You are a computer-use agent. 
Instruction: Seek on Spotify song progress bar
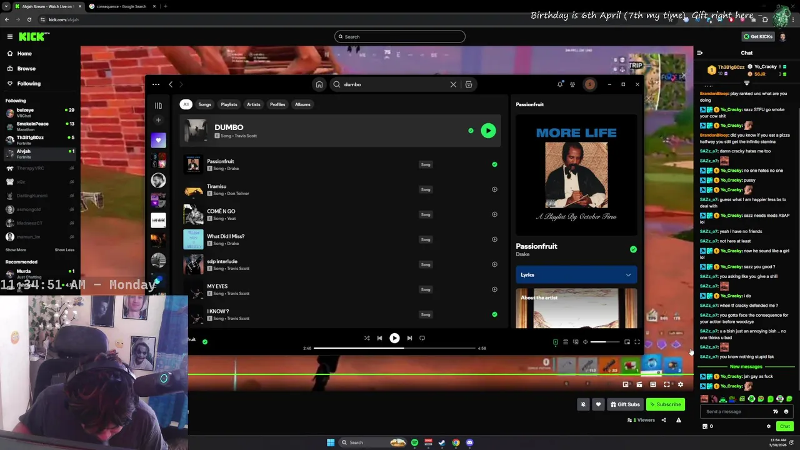(395, 348)
